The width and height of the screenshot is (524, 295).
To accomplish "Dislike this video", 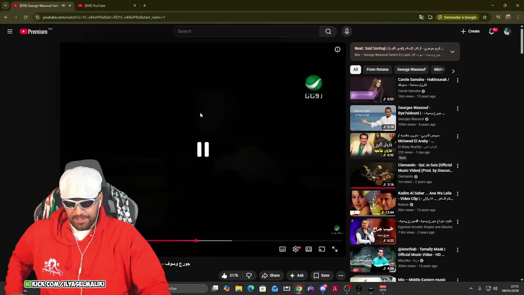I will (249, 275).
